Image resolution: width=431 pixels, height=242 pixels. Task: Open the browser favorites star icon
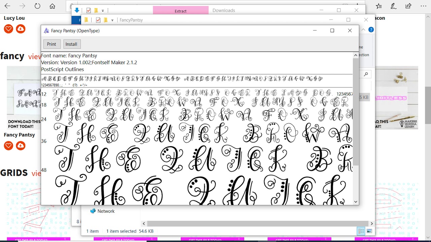point(379,6)
